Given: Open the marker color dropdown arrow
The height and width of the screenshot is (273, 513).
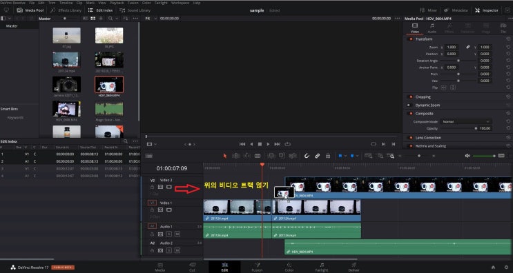Looking at the screenshot, I should [x=357, y=156].
